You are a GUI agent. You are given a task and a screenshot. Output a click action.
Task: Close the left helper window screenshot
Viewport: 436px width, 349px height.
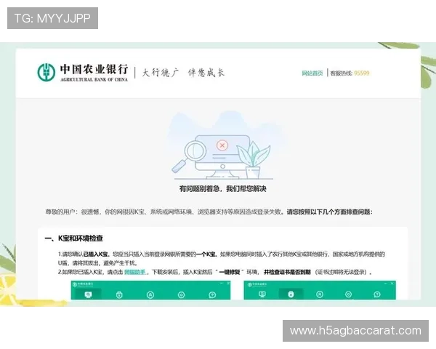click(x=228, y=283)
